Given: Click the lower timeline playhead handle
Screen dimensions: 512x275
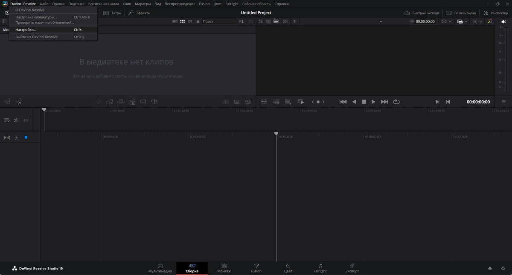Looking at the screenshot, I should (276, 134).
